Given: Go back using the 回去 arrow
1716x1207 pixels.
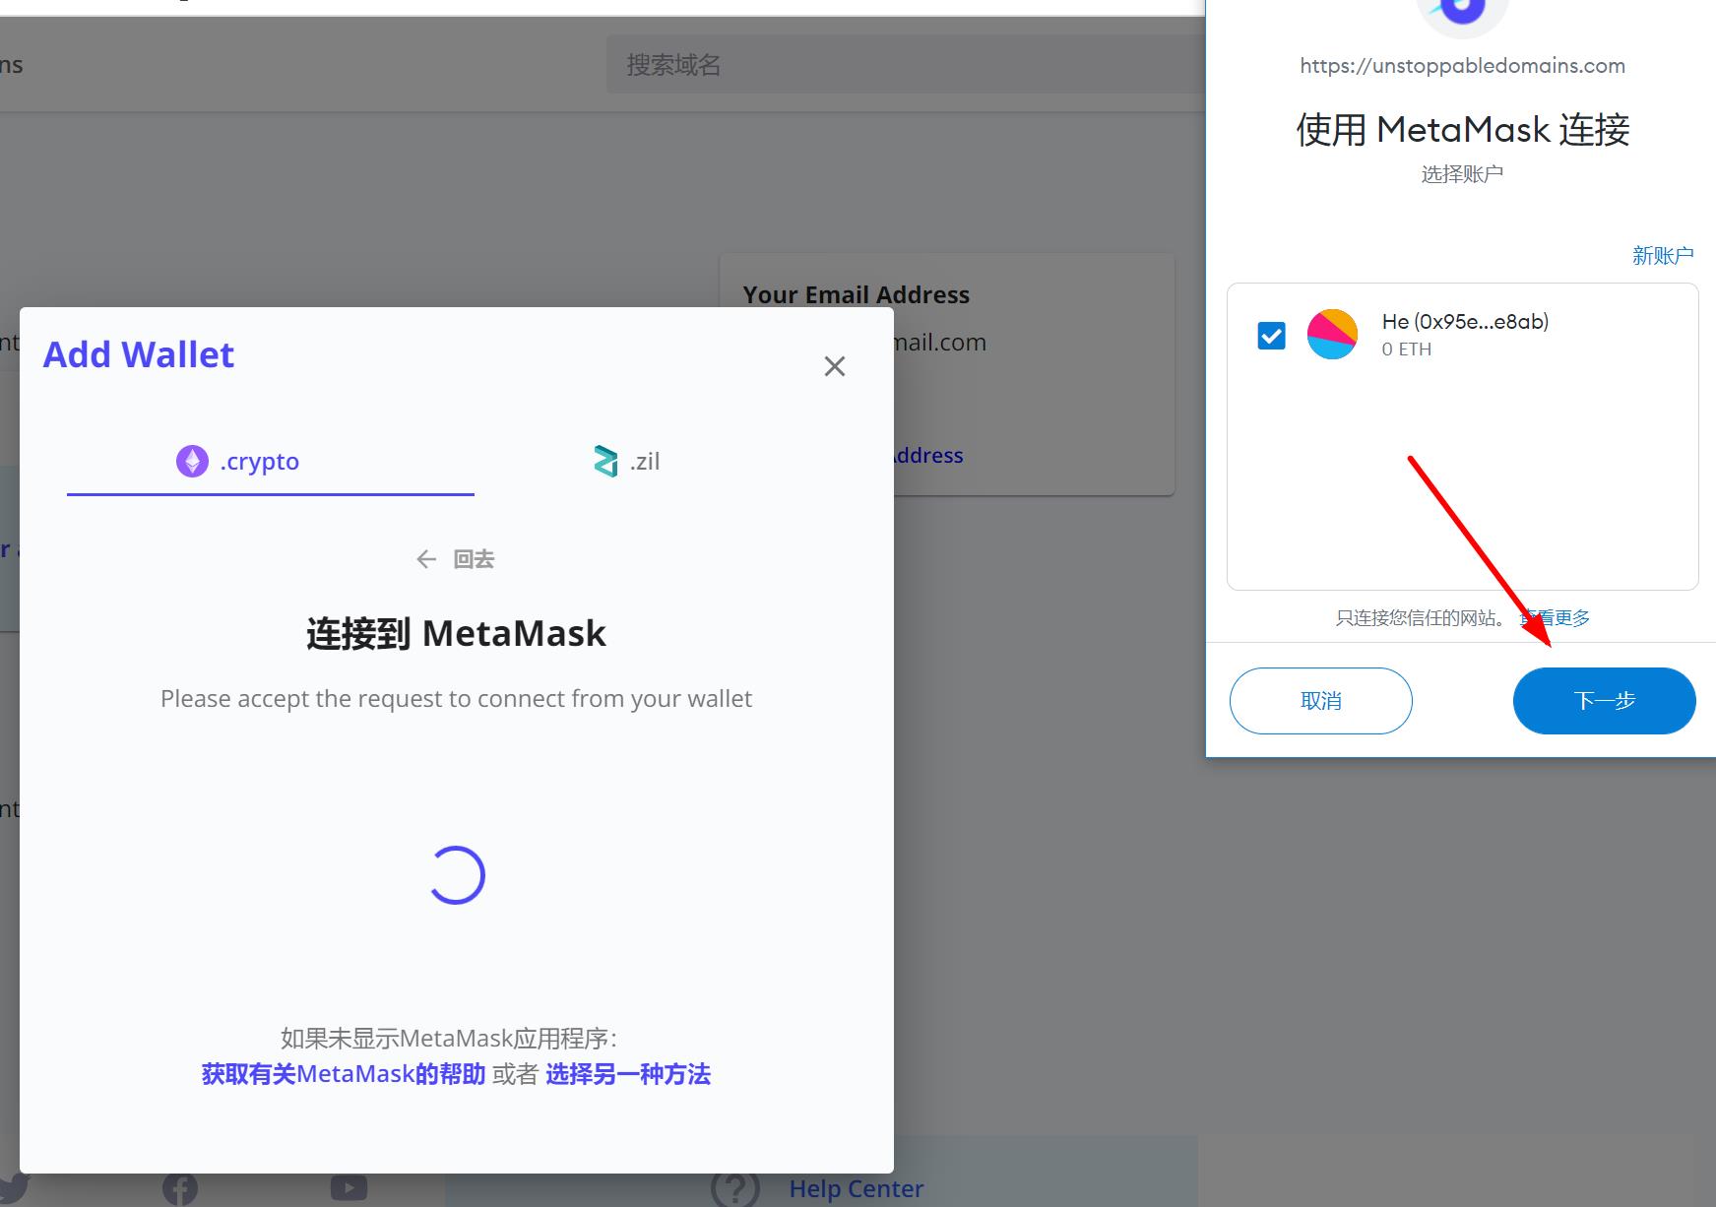Looking at the screenshot, I should coord(426,559).
